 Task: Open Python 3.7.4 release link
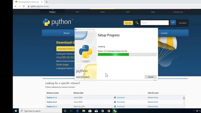point(52,98)
